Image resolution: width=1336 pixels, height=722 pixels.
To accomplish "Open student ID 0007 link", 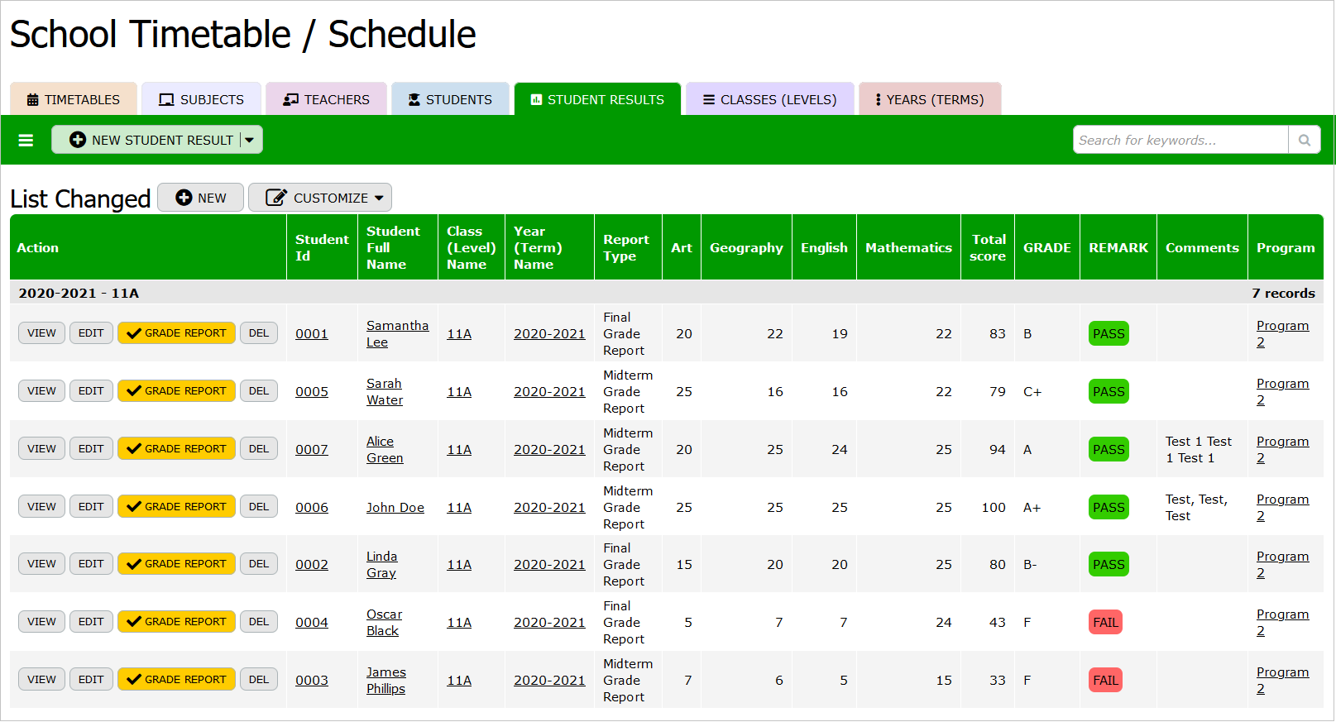I will 312,450.
